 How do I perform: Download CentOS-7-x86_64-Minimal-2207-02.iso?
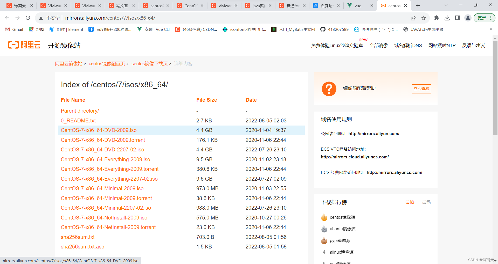click(106, 208)
